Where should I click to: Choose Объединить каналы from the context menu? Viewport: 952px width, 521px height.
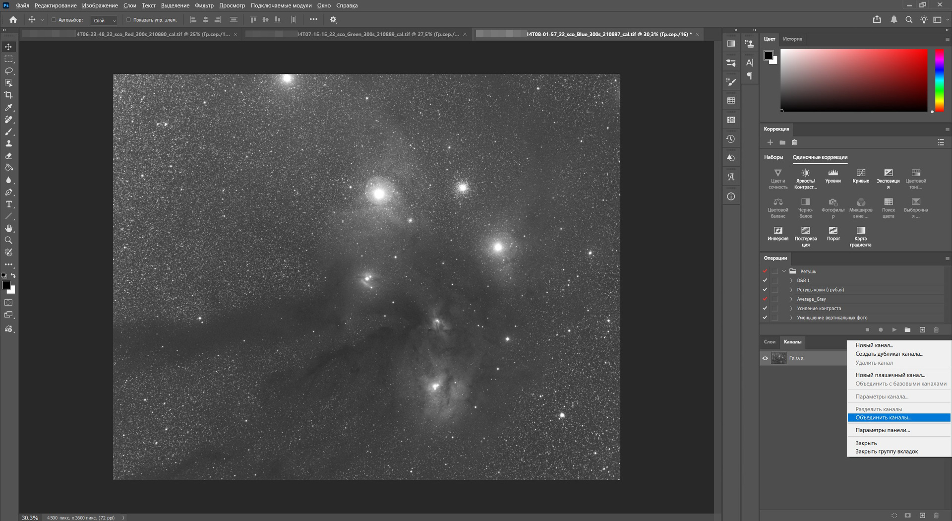pos(883,418)
